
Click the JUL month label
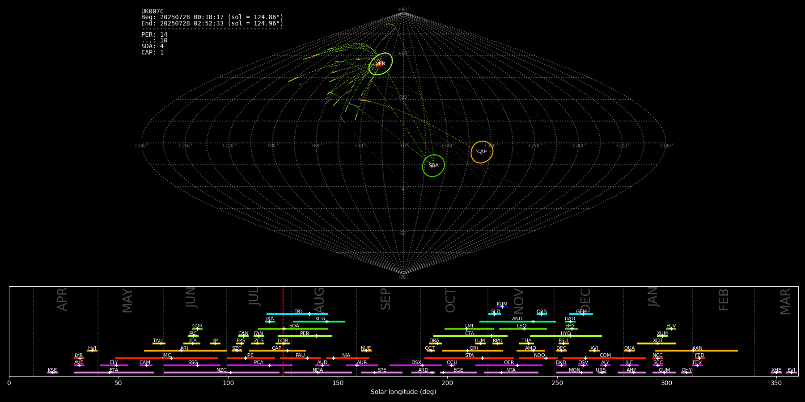254,296
